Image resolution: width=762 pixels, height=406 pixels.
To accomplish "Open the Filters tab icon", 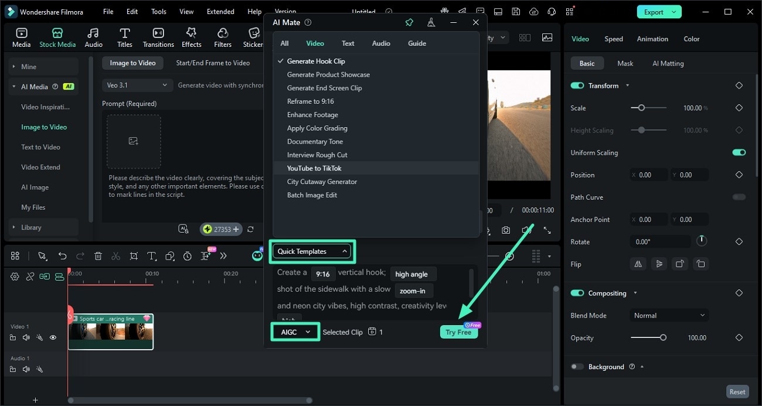I will click(x=223, y=33).
